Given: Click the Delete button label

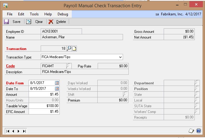Looking at the screenshot, I should pos(61,22).
